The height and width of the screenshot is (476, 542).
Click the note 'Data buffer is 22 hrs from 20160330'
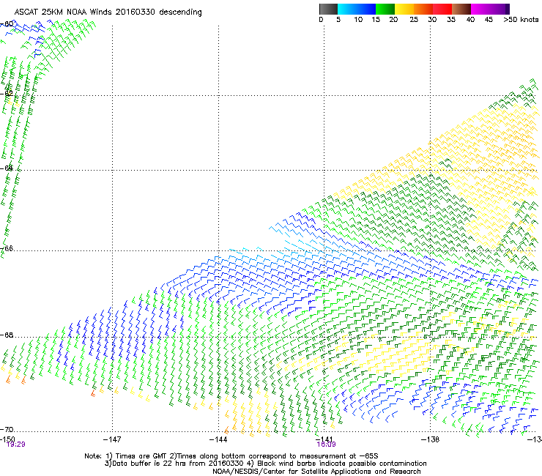[178, 464]
